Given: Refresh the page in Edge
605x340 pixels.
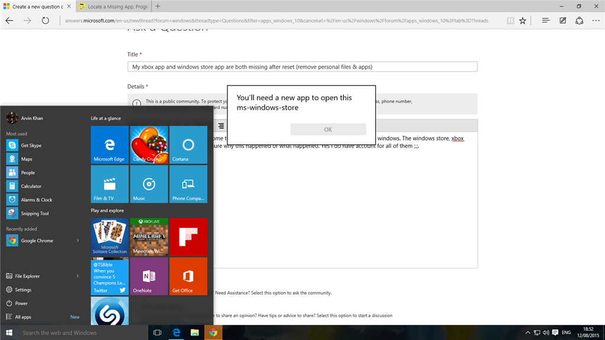Looking at the screenshot, I should tap(45, 21).
